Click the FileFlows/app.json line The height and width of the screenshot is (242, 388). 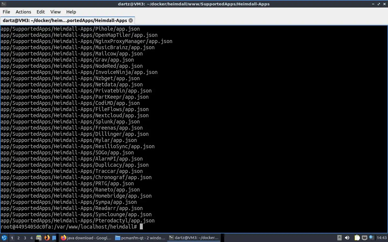coord(75,109)
